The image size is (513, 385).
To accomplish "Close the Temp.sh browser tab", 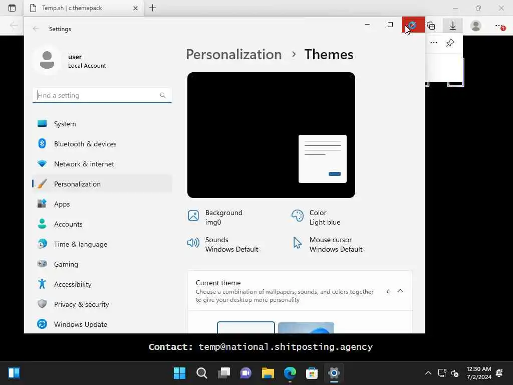I will coord(135,8).
